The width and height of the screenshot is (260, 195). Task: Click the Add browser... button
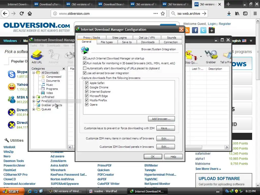161,119
